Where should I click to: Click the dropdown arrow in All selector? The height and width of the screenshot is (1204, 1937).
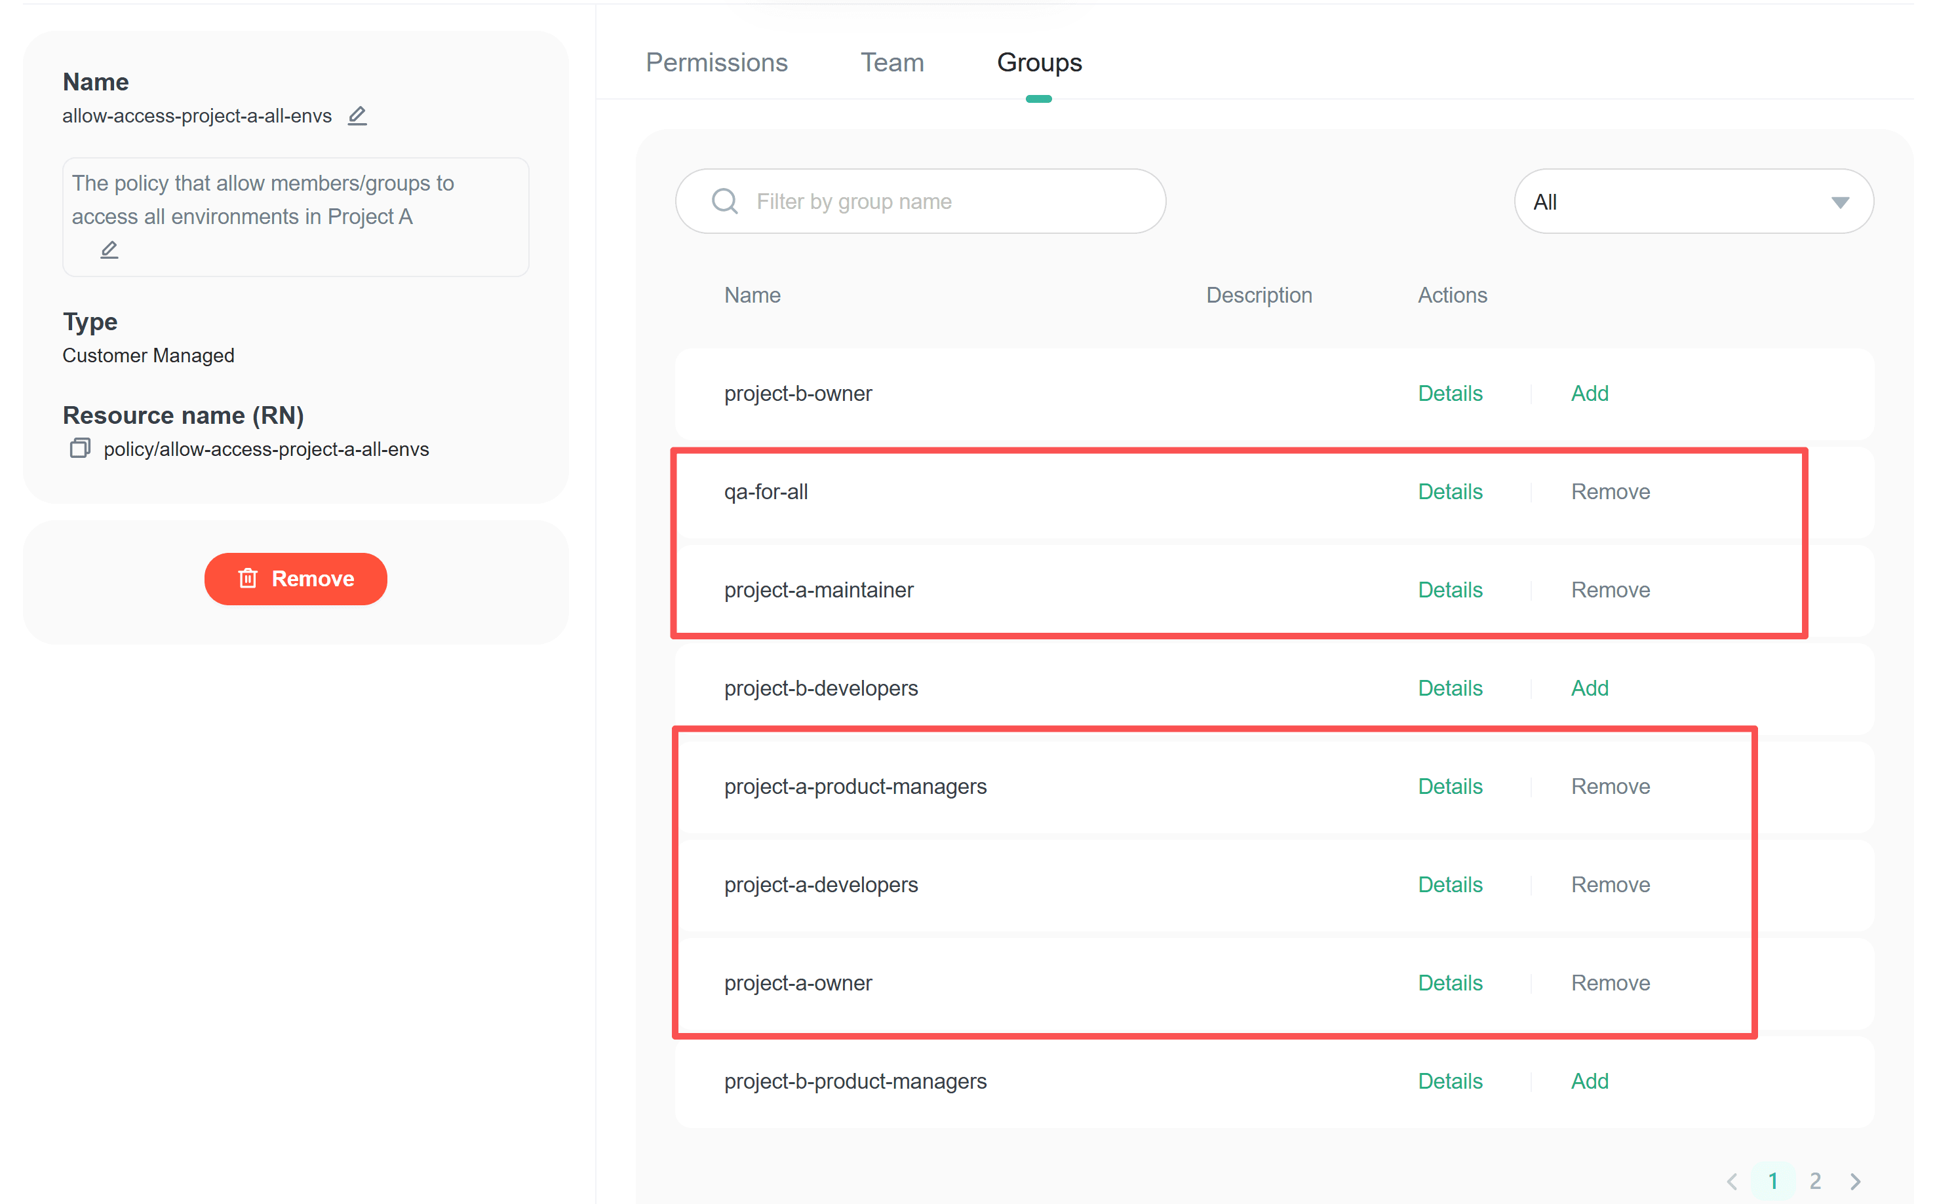(x=1840, y=202)
